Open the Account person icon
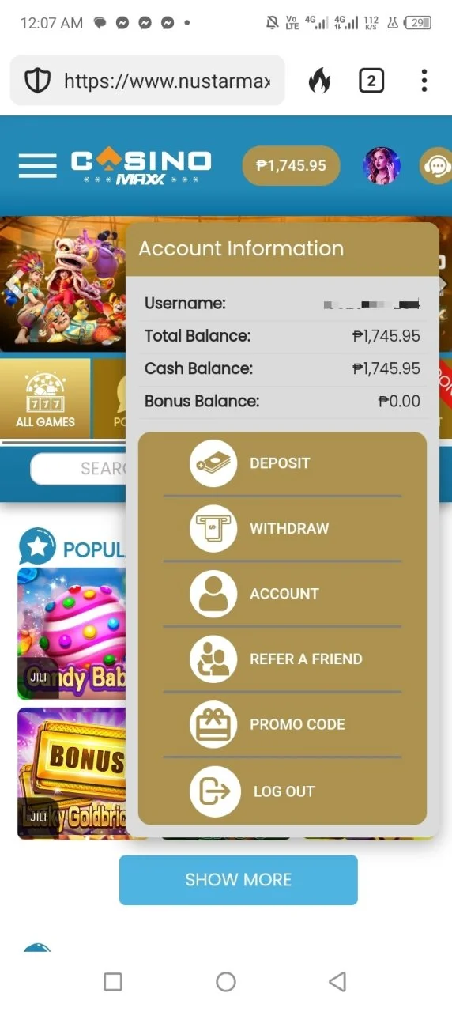The width and height of the screenshot is (452, 1012). coord(215,594)
